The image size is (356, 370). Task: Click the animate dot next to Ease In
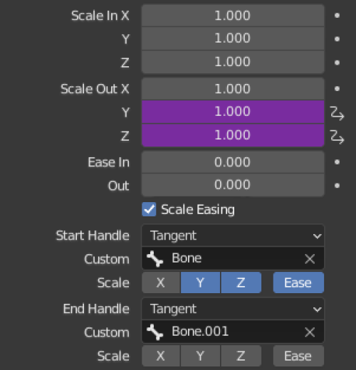pyautogui.click(x=337, y=162)
